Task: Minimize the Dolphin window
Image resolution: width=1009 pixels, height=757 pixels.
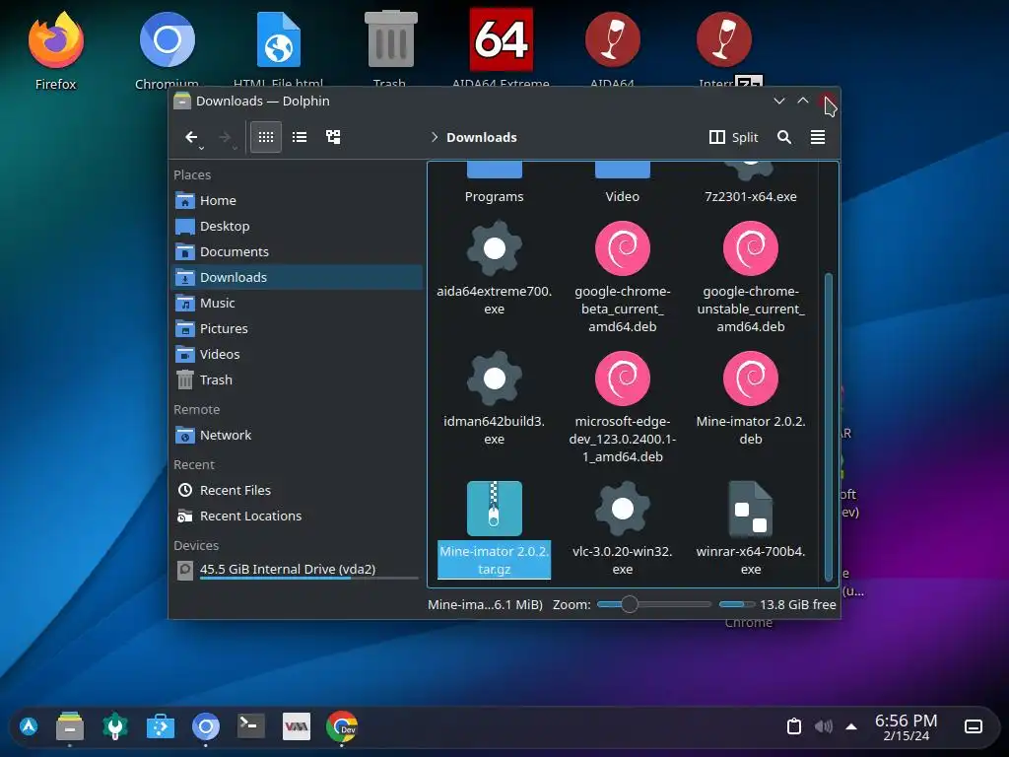Action: [778, 102]
